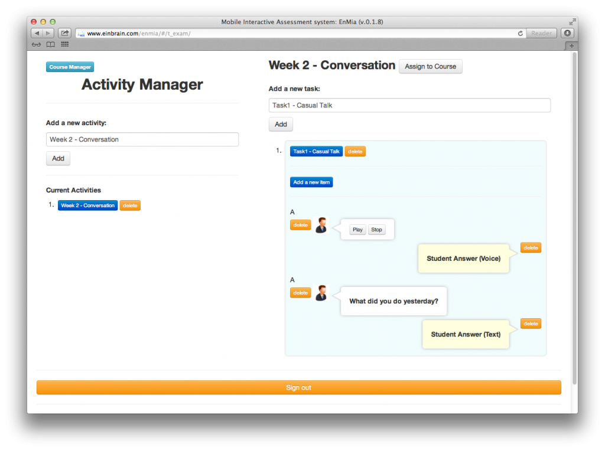Enter full screen with the arrows icon
Viewport: 605px width, 451px height.
(572, 22)
